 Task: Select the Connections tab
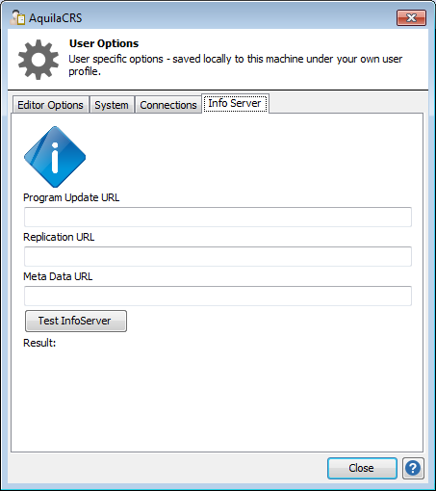168,105
